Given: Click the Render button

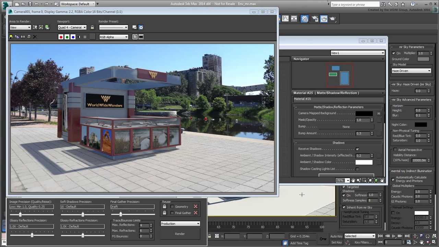Looking at the screenshot, I should (x=180, y=234).
